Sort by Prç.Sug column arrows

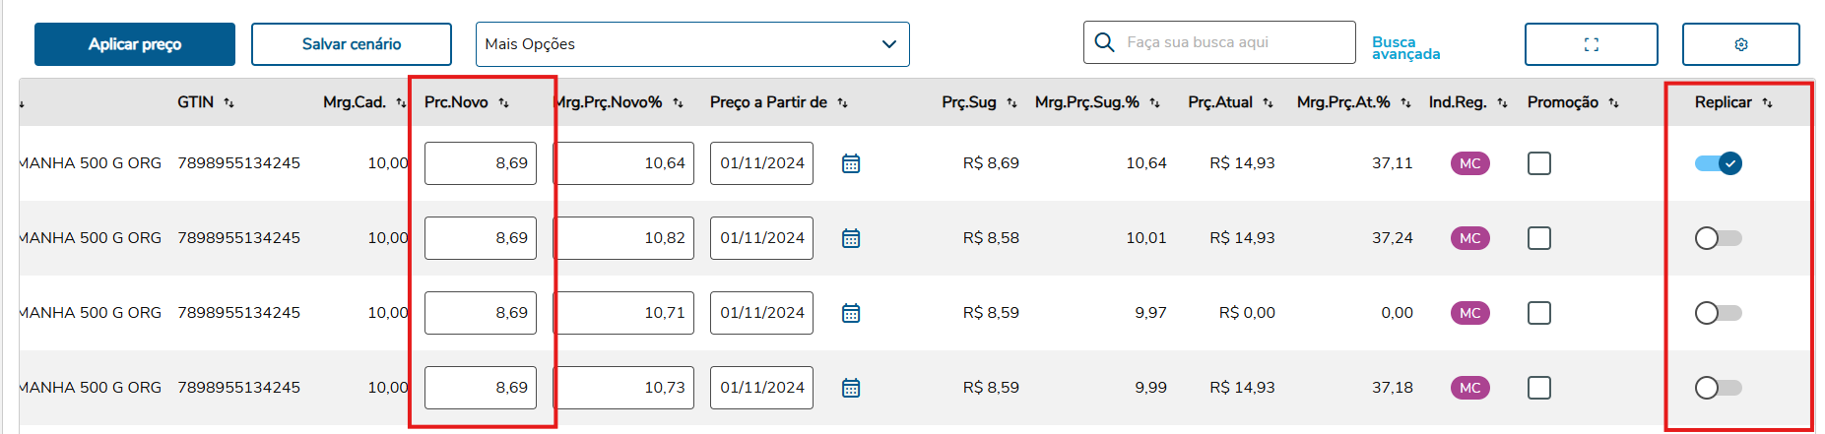pos(1011,102)
